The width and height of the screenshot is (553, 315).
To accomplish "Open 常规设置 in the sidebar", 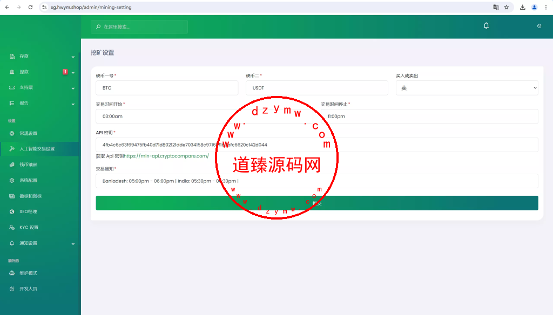I will [x=39, y=133].
